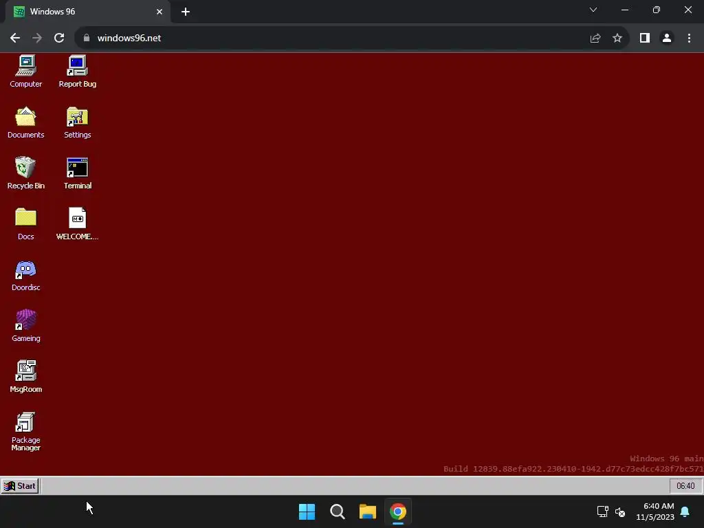Open File Explorer from taskbar
This screenshot has width=704, height=528.
pos(368,511)
